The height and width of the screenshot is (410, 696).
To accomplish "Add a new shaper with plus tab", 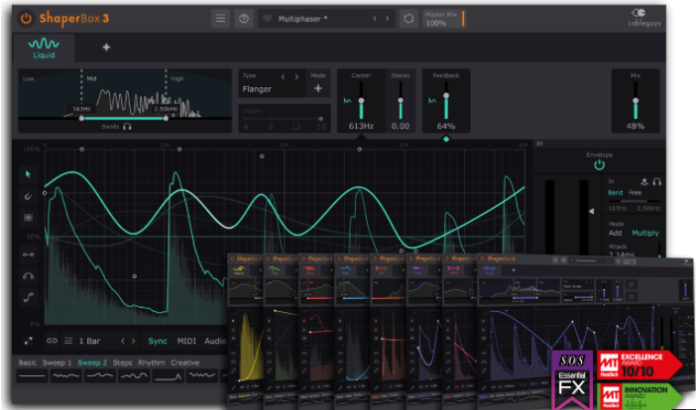I will [106, 47].
